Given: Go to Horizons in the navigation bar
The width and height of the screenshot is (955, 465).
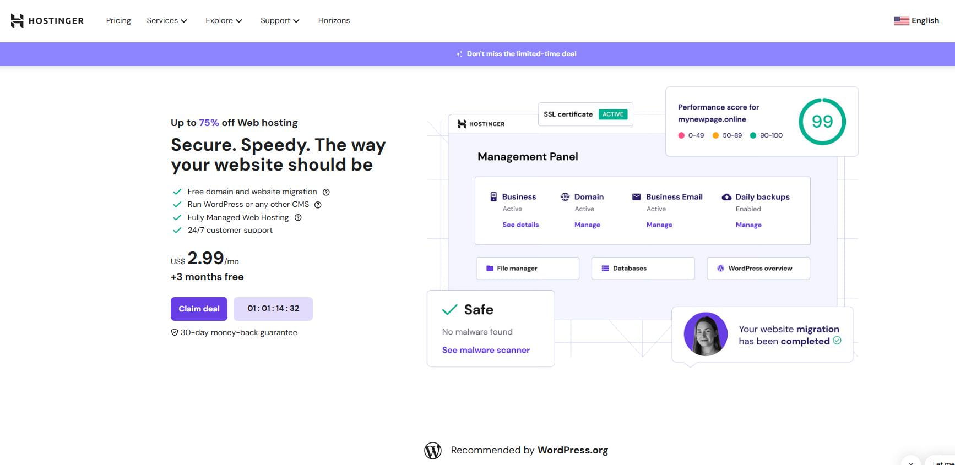Looking at the screenshot, I should (334, 21).
